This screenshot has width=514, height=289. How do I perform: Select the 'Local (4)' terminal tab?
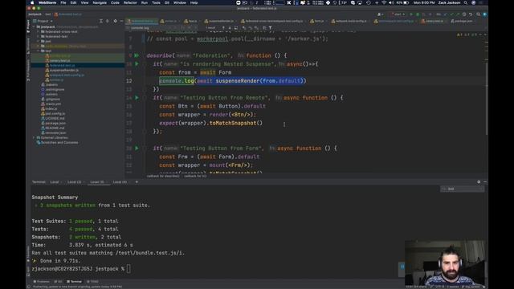point(120,182)
